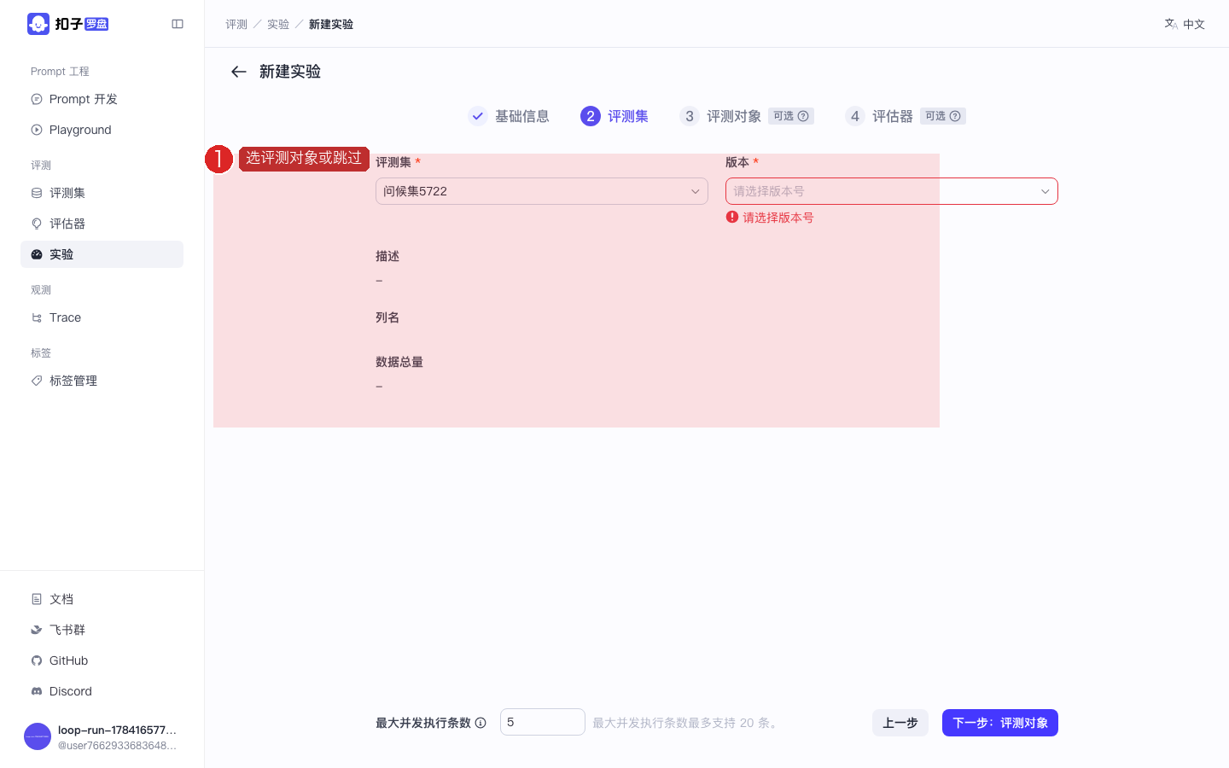Open the 版本 version dropdown

(x=892, y=191)
